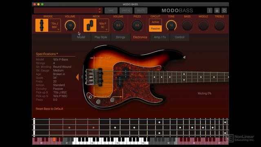Screen dimensions: 261x147
Task: Select Passive circuit mode
Action: [x=155, y=29]
